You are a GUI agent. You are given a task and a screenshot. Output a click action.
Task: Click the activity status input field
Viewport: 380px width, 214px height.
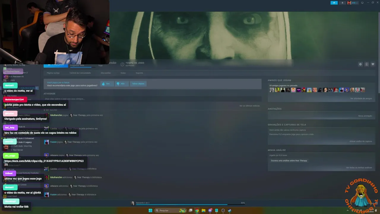(153, 99)
